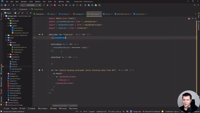Click the Git update project icon
200x113 pixels.
(x=63, y=5)
